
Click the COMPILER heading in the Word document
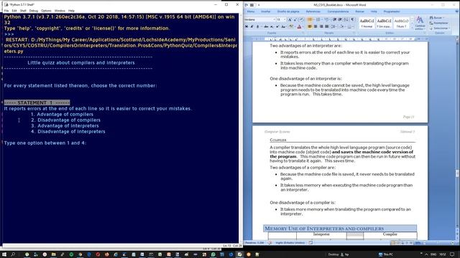pyautogui.click(x=278, y=140)
